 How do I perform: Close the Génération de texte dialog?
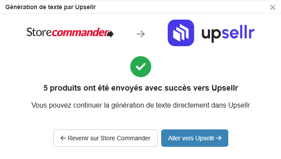click(x=273, y=7)
